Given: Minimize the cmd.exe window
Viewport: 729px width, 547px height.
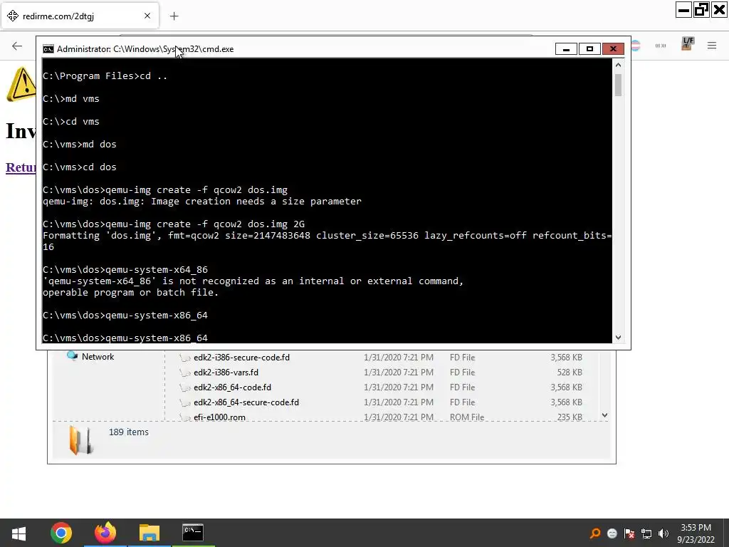Looking at the screenshot, I should (566, 49).
